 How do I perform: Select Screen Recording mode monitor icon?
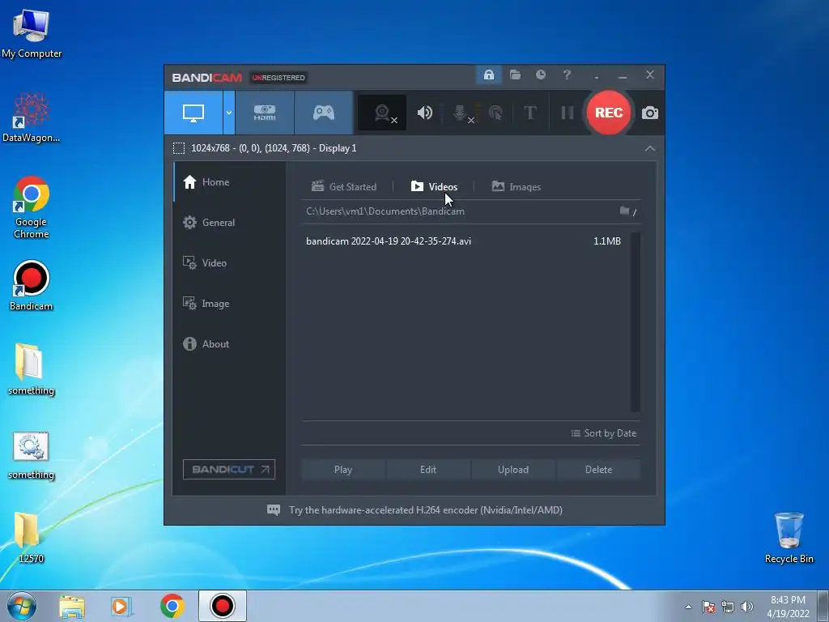point(193,113)
